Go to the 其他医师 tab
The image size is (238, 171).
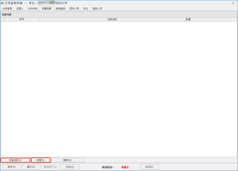(x=60, y=9)
